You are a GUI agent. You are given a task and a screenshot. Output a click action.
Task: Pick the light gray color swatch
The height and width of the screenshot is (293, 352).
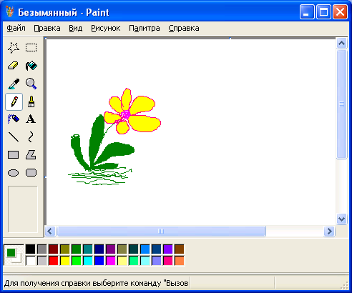pyautogui.click(x=42, y=261)
